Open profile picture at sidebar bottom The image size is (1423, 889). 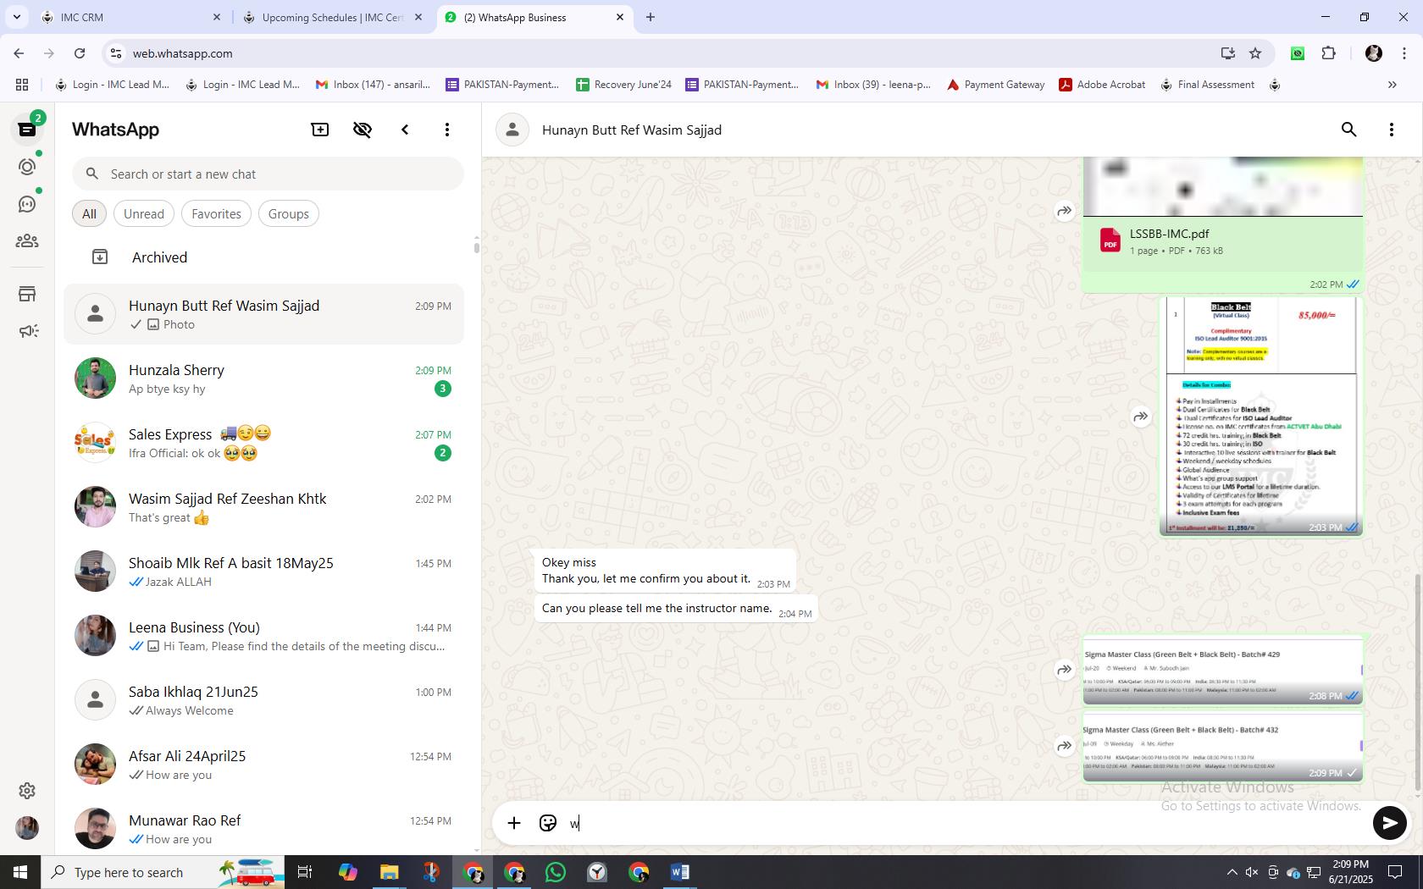(27, 828)
